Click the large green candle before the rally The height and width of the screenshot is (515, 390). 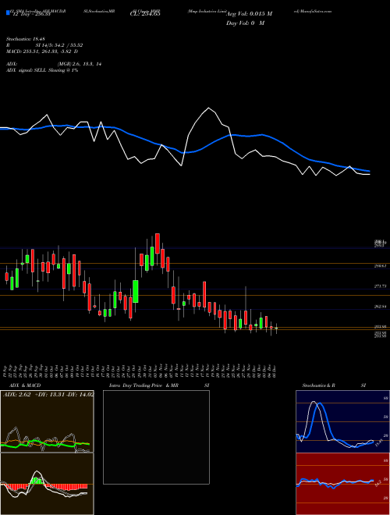tap(135, 291)
